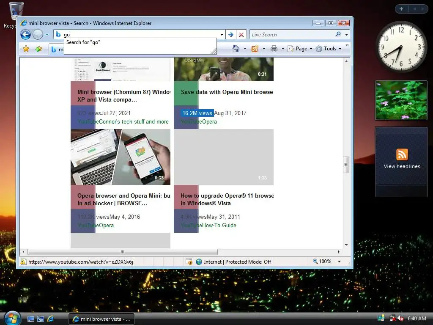This screenshot has height=325, width=433.
Task: Open "Save data with Opera Mini" video link
Action: [227, 92]
